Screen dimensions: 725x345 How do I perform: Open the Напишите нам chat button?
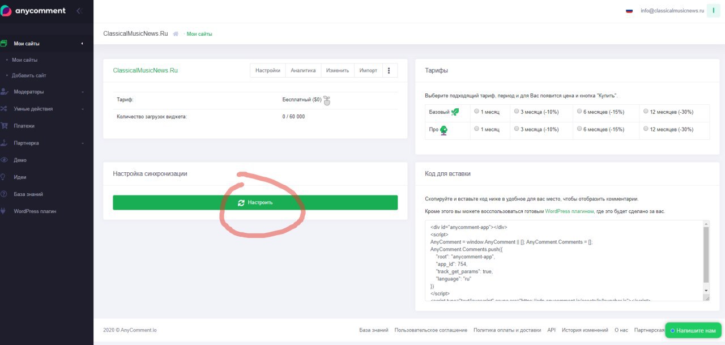coord(693,330)
